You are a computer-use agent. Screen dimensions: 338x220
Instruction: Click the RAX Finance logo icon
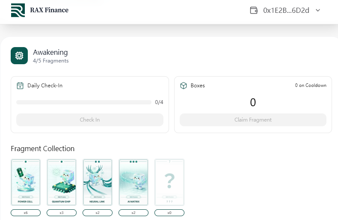pos(18,10)
